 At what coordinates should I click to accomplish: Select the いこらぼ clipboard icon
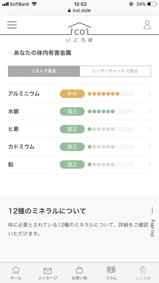[143, 270]
